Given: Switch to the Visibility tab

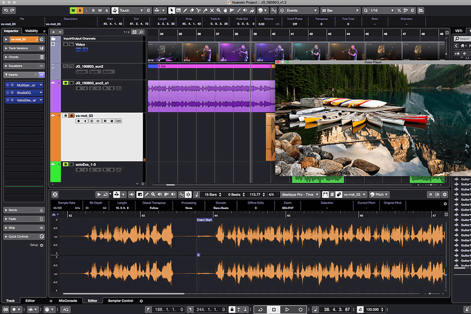Looking at the screenshot, I should click(x=31, y=31).
